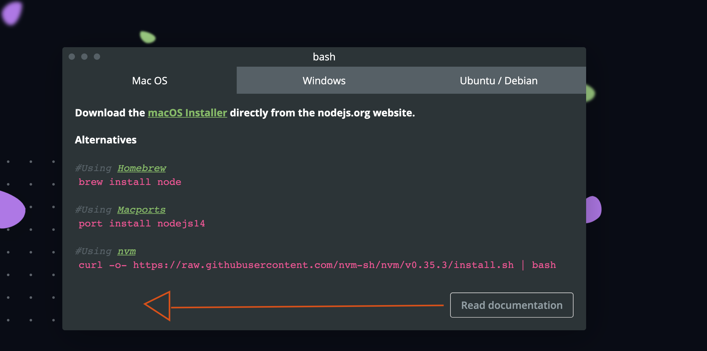Follow the Homebrew link
The height and width of the screenshot is (351, 707).
pyautogui.click(x=142, y=168)
